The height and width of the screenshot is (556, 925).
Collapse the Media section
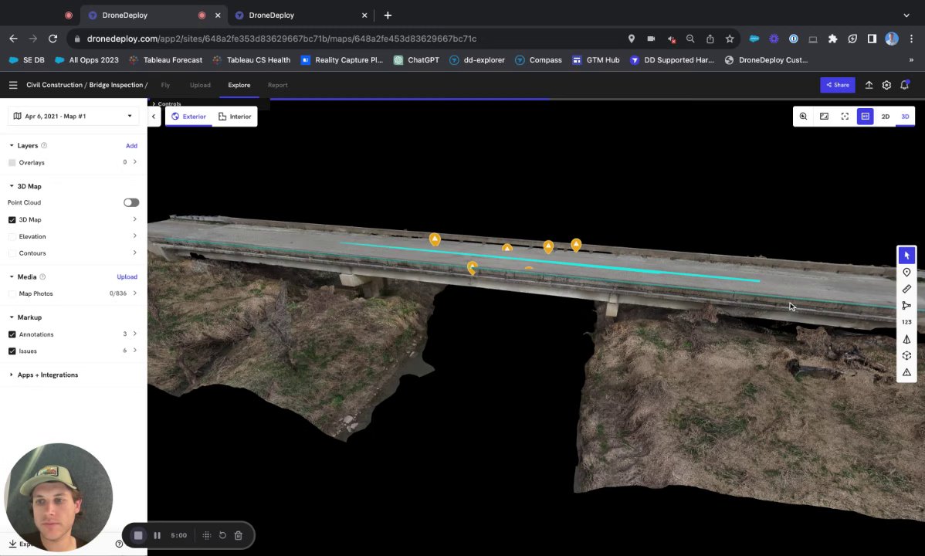click(12, 276)
